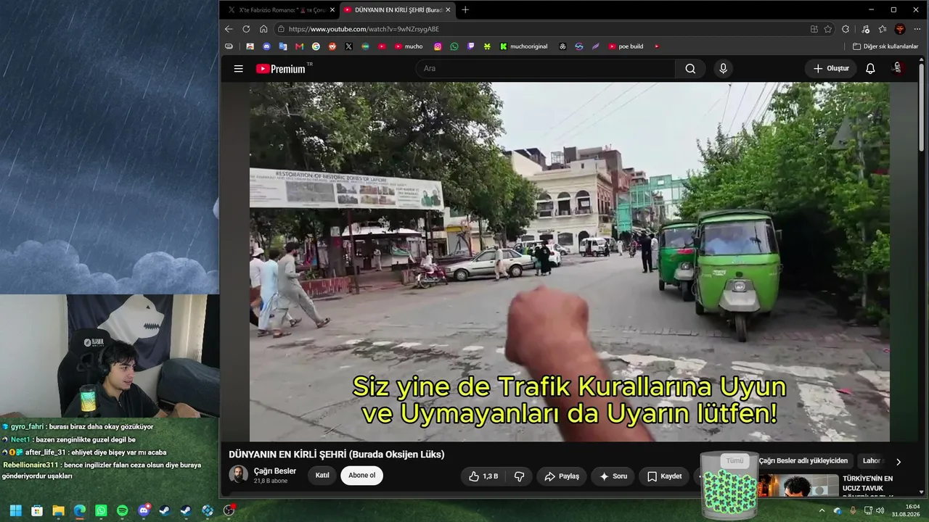The image size is (929, 522).
Task: Open the Gmail bookmark icon
Action: click(x=299, y=46)
